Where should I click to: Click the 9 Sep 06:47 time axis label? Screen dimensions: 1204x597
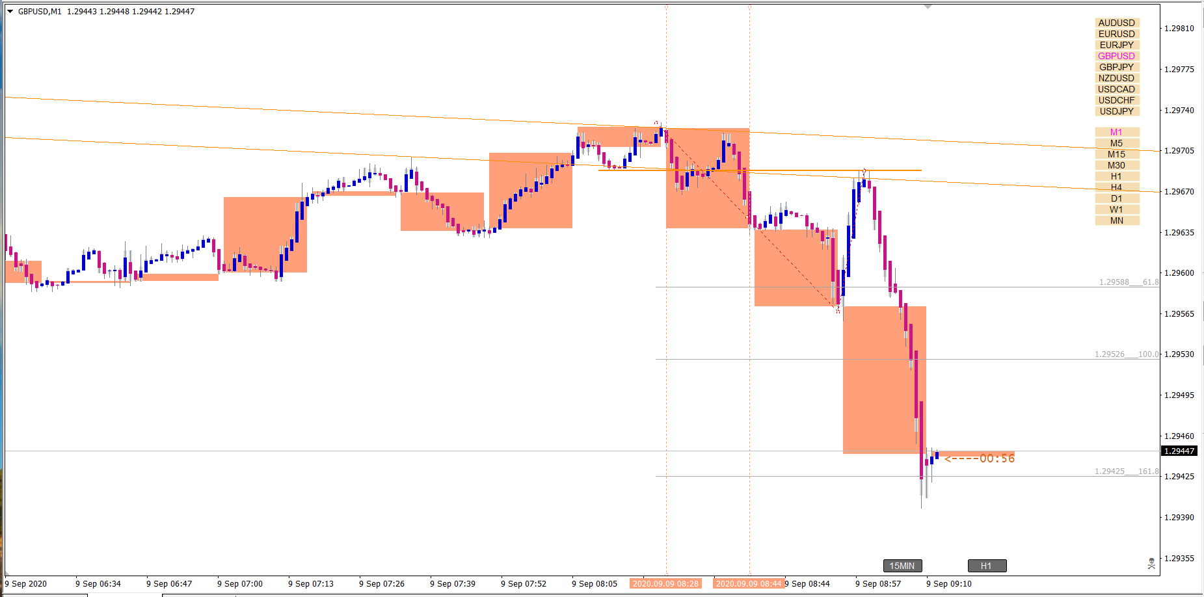(x=169, y=584)
